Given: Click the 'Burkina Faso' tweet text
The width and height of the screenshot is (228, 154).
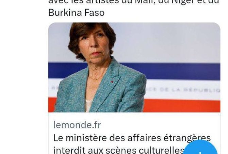Looking at the screenshot, I should [76, 13].
